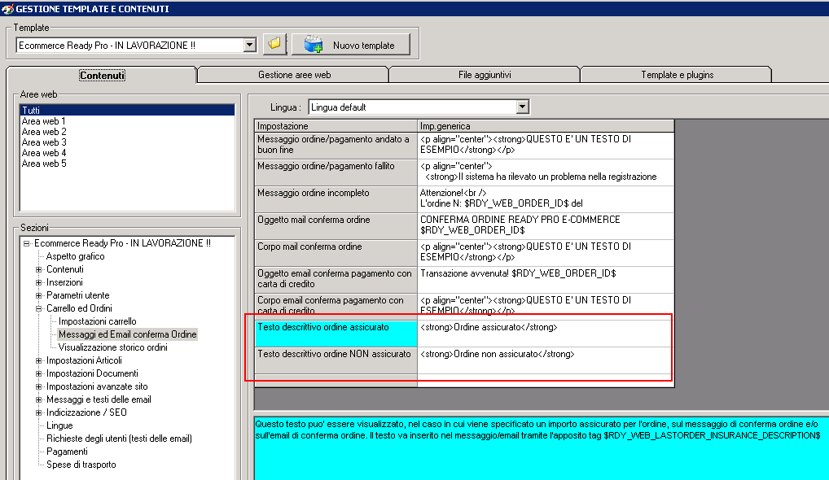
Task: Select the Lingue tree item
Action: 59,425
